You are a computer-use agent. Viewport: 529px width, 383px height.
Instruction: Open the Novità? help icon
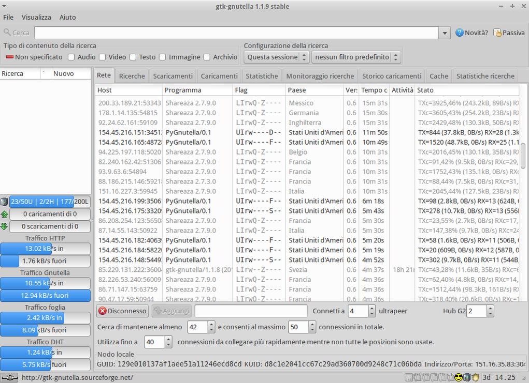[460, 33]
